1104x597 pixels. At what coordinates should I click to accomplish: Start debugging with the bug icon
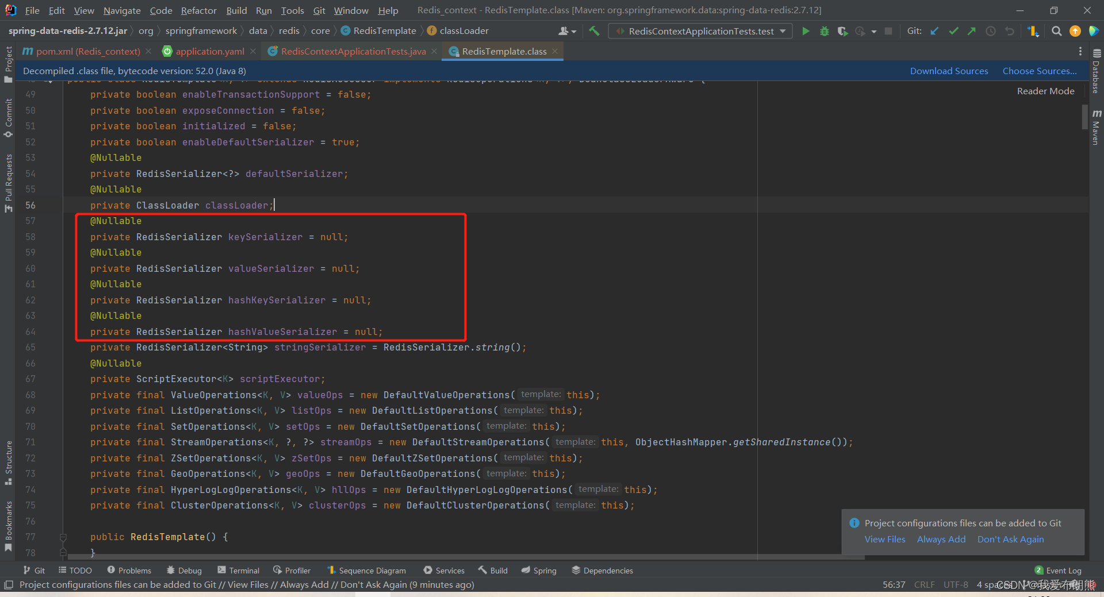[824, 31]
